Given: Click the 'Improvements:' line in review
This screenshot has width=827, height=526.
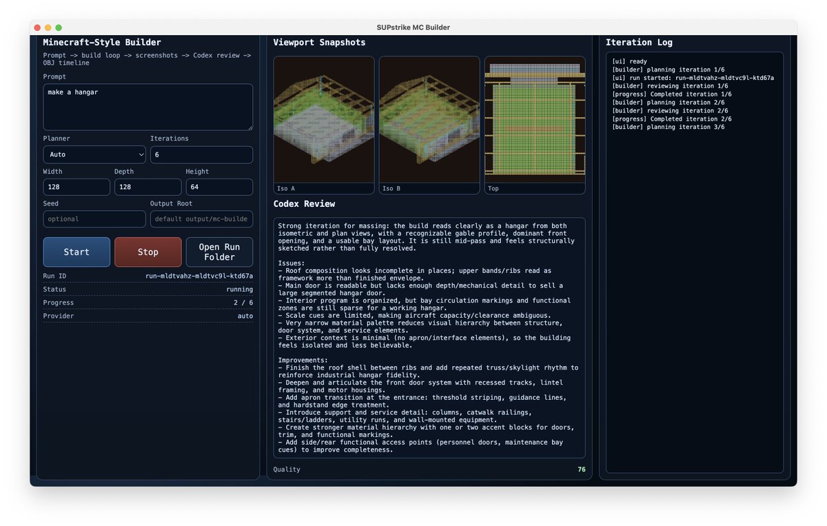Looking at the screenshot, I should [x=303, y=360].
